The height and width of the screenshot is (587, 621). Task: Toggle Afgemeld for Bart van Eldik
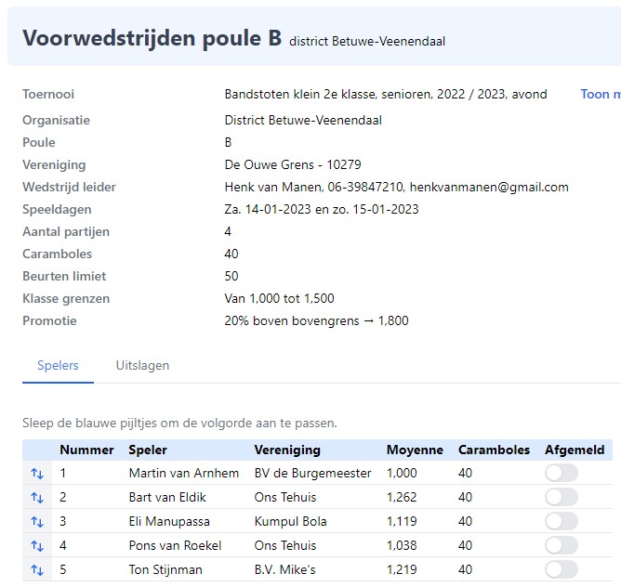coord(562,497)
